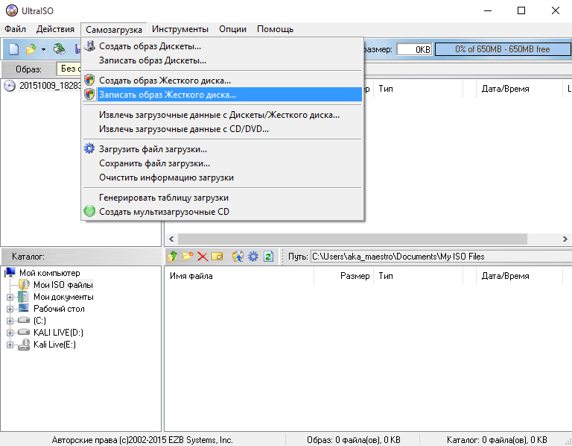572x446 pixels.
Task: Expand the Рабочий стол tree node
Action: tap(10, 309)
